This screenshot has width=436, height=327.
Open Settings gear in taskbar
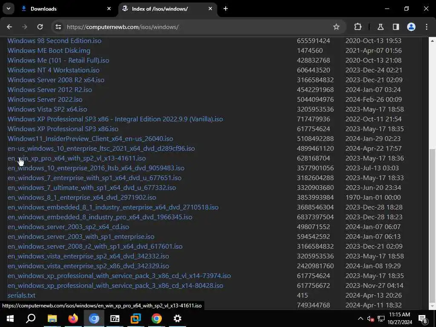178,318
